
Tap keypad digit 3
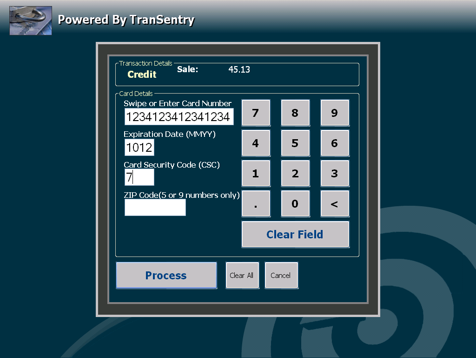click(x=335, y=174)
